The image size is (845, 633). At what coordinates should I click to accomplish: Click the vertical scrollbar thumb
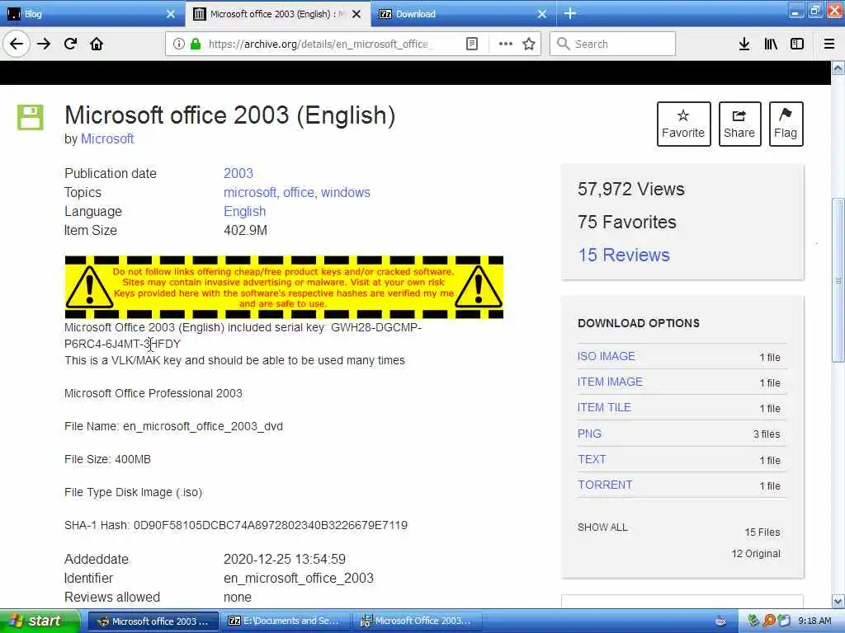838,280
